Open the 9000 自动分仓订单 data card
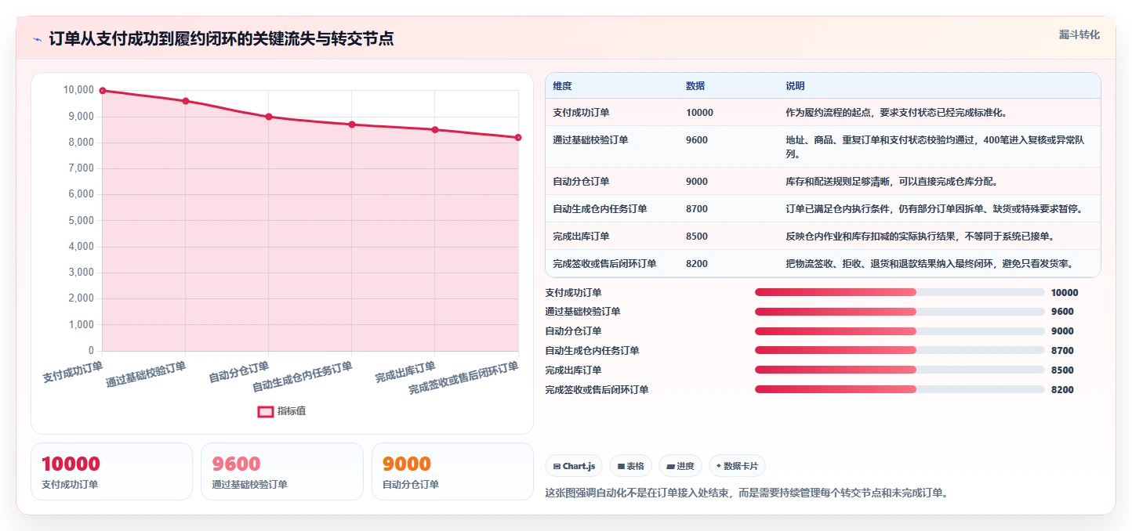Viewport: 1132px width, 531px height. click(x=452, y=471)
